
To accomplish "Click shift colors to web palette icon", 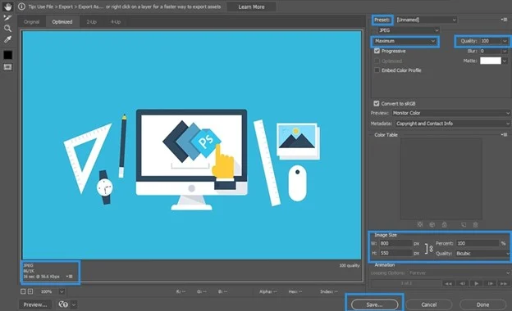I will pos(432,225).
